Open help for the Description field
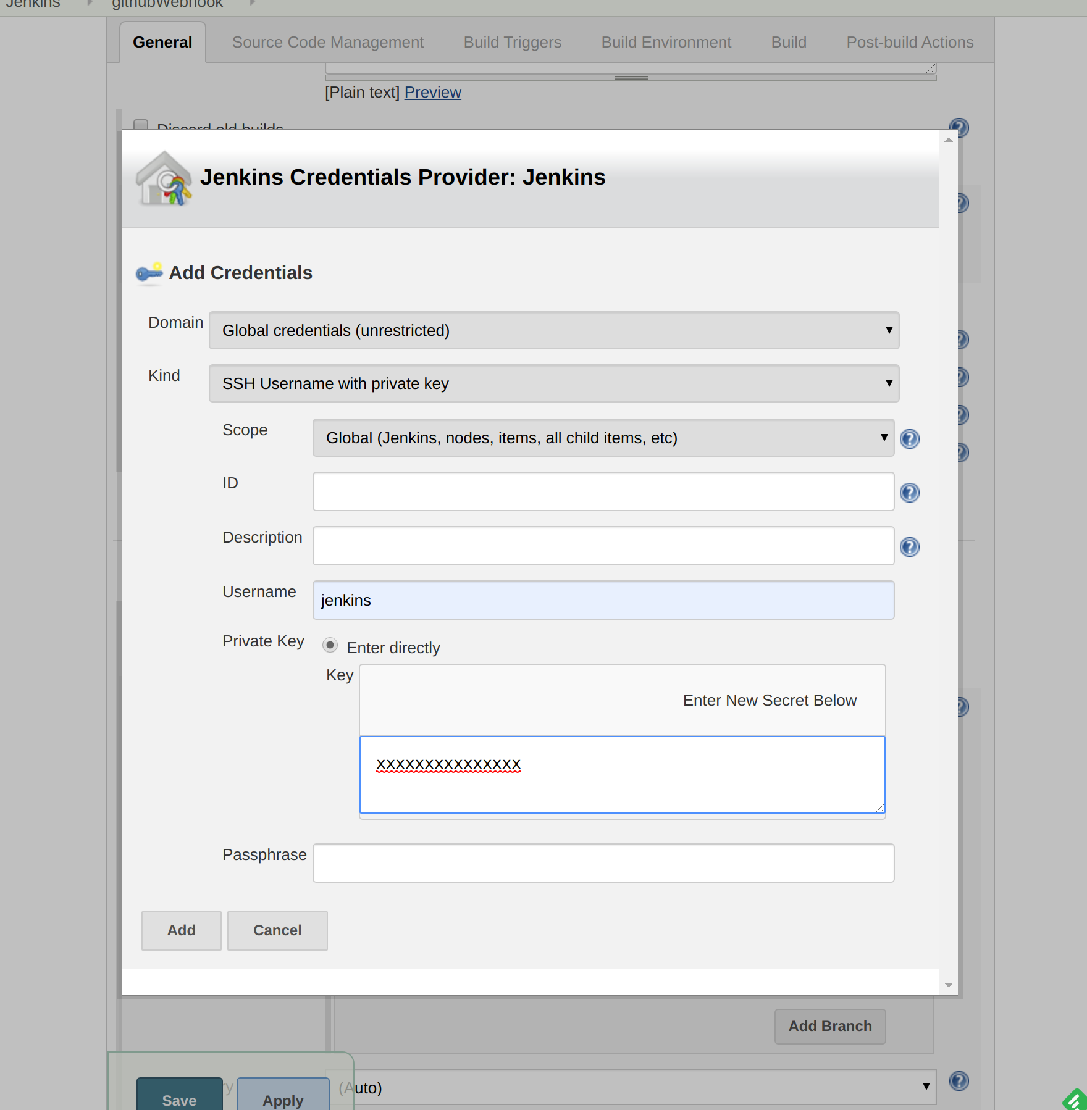 click(909, 546)
